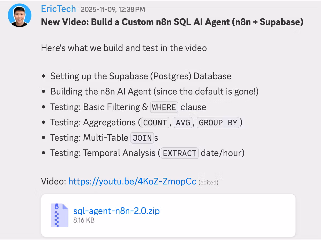Download sql-agent-n8n-2.0.zip via its filename
Viewport: 321px width, 240px height.
[x=116, y=211]
